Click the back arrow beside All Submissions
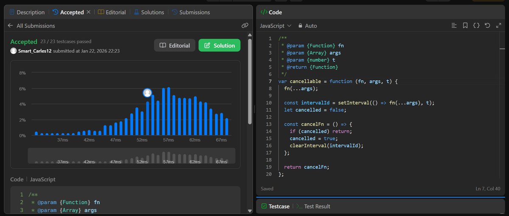Viewport: 509px width, 216px height. coord(11,25)
